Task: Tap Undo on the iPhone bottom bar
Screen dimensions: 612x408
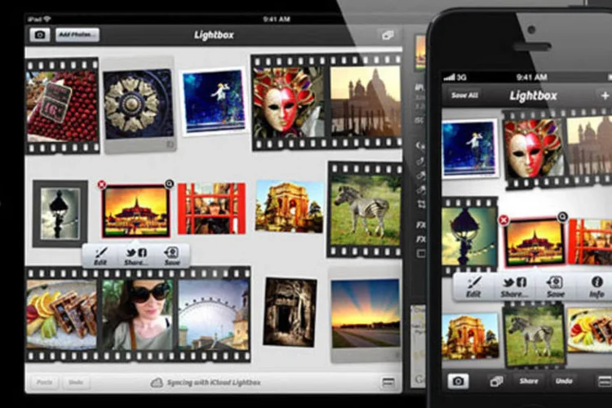Action: (x=564, y=381)
